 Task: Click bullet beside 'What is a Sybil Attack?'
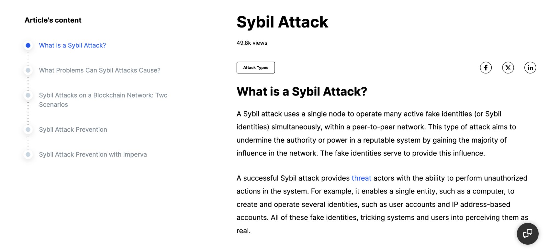click(x=28, y=46)
